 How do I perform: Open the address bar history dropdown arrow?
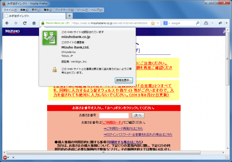tap(158, 23)
